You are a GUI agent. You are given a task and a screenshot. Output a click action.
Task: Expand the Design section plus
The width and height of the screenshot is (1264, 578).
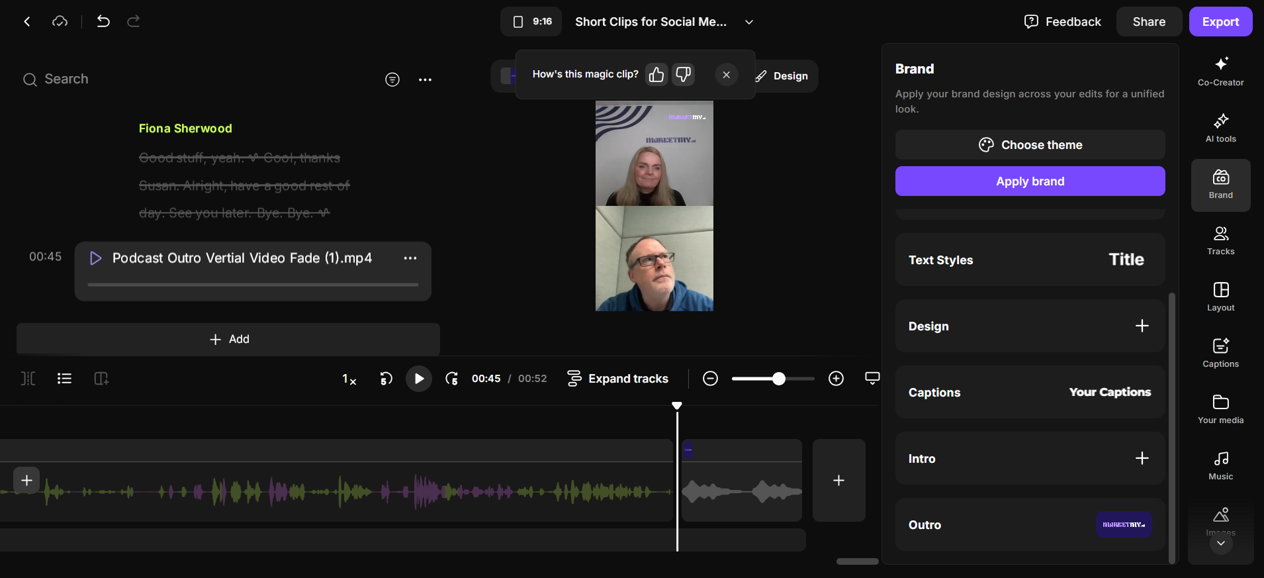(1142, 326)
